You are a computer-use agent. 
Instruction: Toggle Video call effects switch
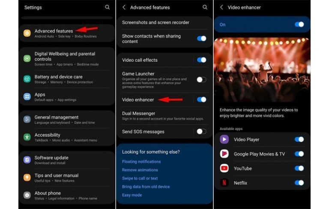coord(201,60)
